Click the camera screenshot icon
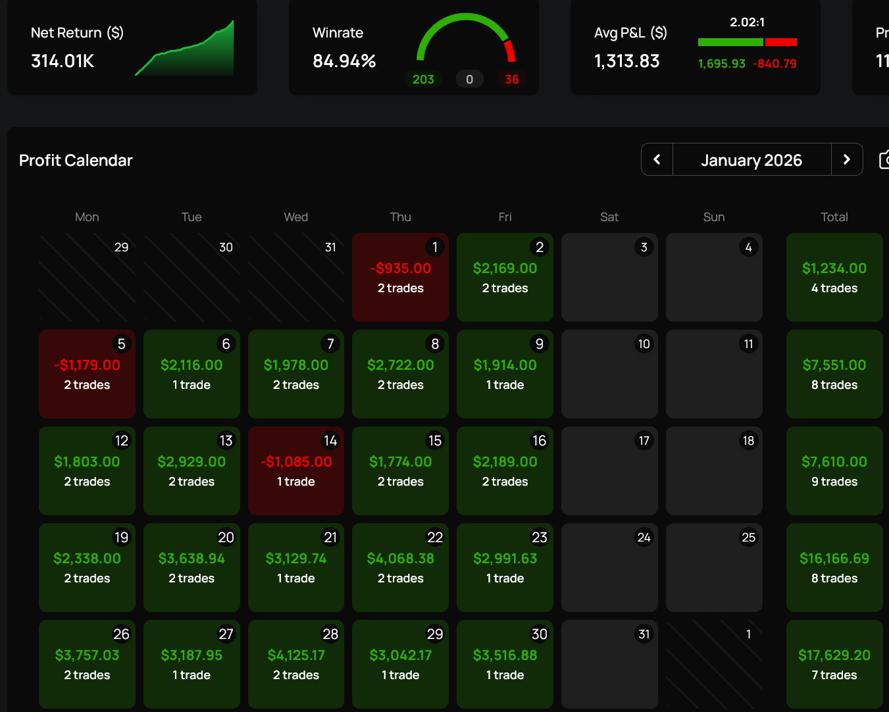This screenshot has height=712, width=889. point(884,159)
